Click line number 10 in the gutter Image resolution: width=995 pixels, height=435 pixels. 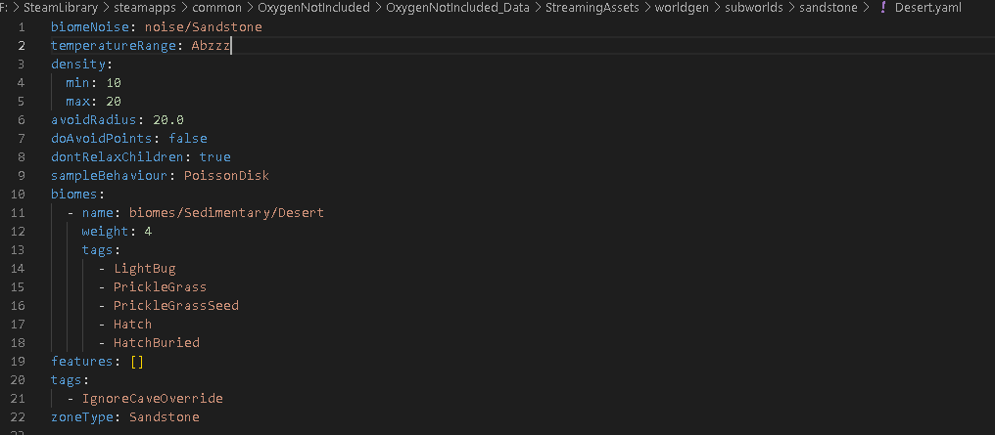tap(20, 195)
